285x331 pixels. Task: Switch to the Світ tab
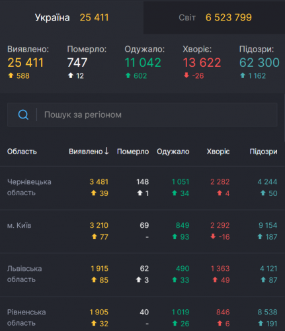214,17
